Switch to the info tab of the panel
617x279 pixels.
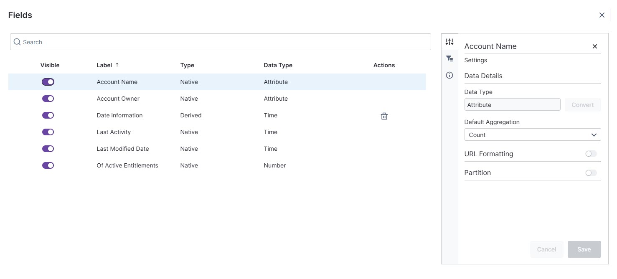pyautogui.click(x=449, y=75)
